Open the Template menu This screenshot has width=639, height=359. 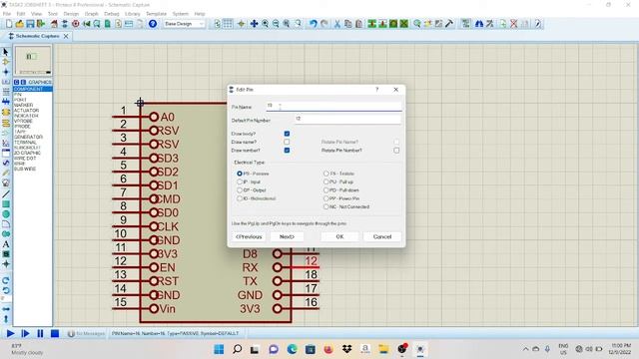[x=156, y=14]
